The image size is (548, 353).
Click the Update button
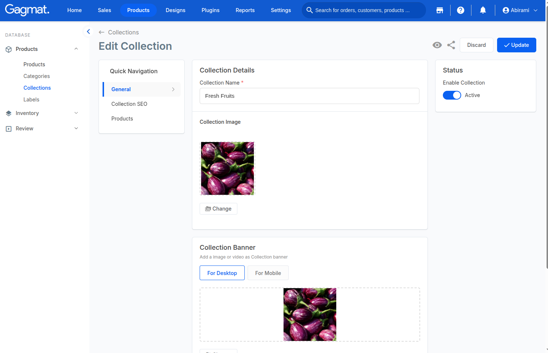pos(516,45)
